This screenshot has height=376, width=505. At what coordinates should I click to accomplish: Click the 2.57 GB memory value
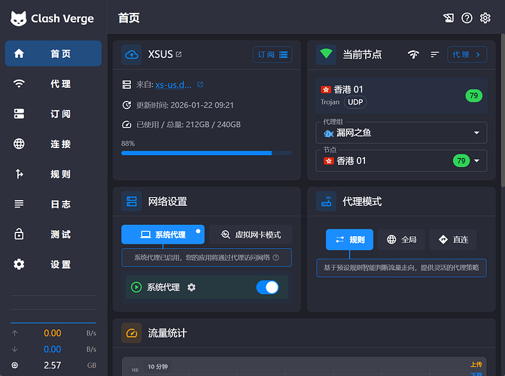(53, 365)
